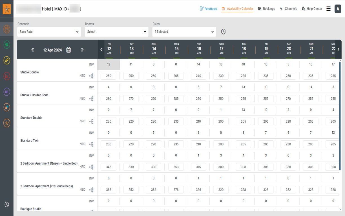The image size is (345, 216).
Task: Jump back using the double-left arrow
Action: 33,50
